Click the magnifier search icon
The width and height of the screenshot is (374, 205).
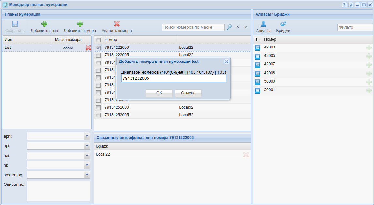coord(229,27)
